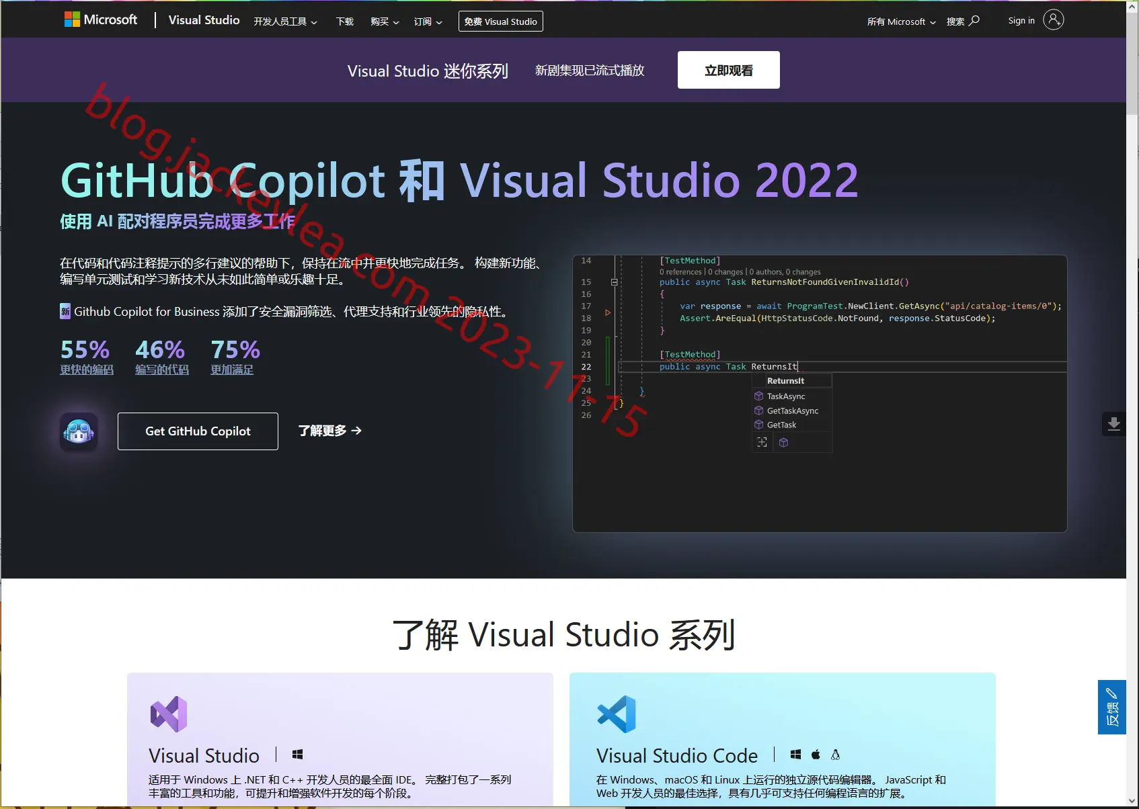Select ReturnsIt suggestion in the code popup
This screenshot has height=809, width=1139.
point(792,381)
